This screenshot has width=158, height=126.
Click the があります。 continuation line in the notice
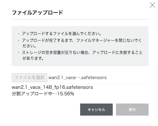click(x=33, y=58)
